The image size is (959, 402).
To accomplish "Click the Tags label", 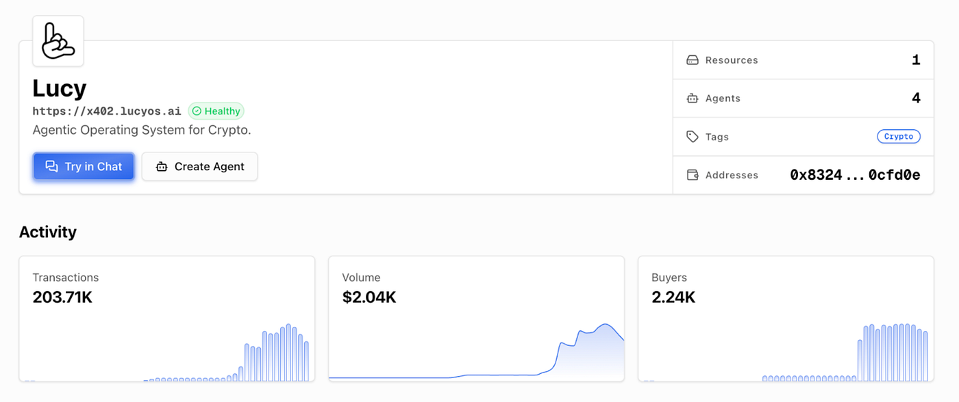I will coord(717,137).
